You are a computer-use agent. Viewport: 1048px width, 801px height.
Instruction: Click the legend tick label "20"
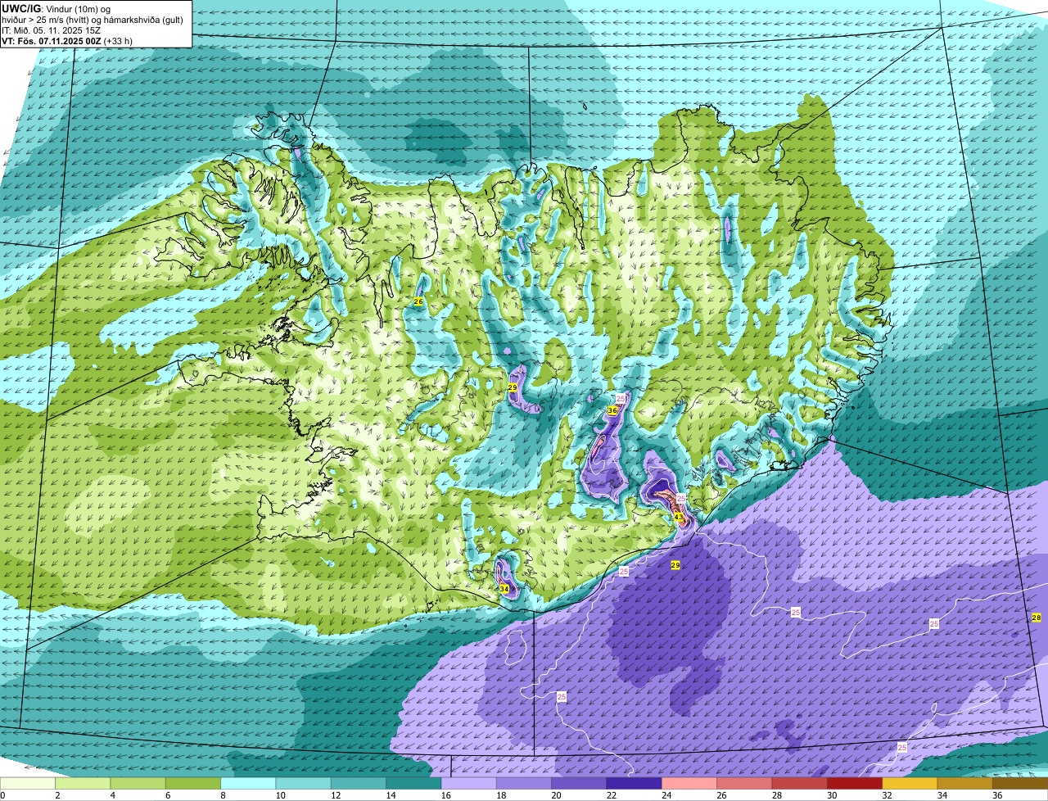click(x=556, y=795)
